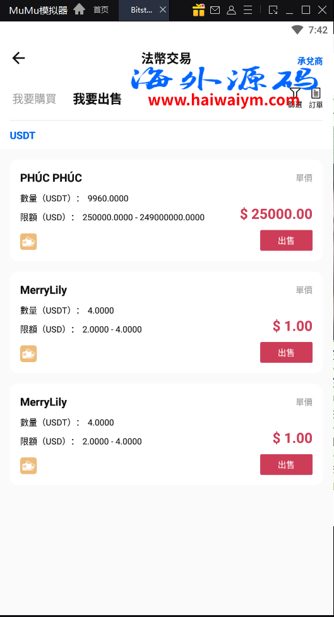
Task: Click the payment card icon for PHÚC PHÚC
Action: click(x=28, y=242)
